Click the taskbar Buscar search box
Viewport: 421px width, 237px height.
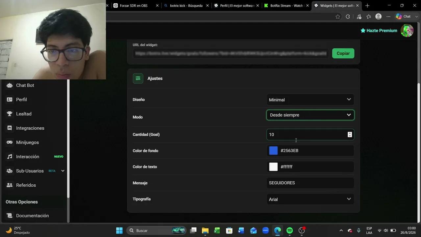156,230
